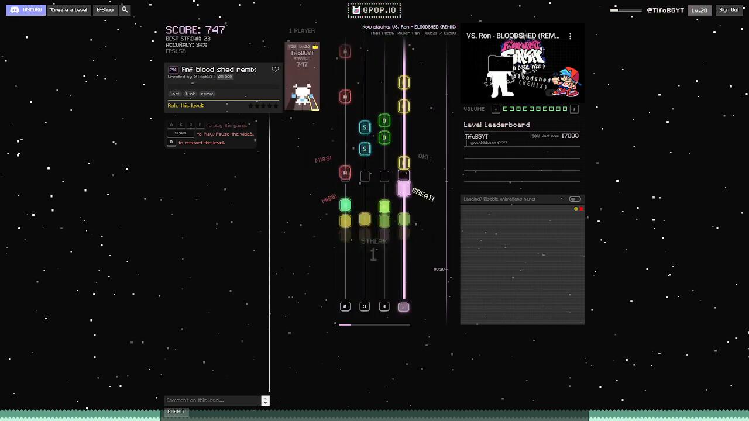Click the search magnifier icon
The height and width of the screenshot is (421, 749).
pyautogui.click(x=125, y=10)
